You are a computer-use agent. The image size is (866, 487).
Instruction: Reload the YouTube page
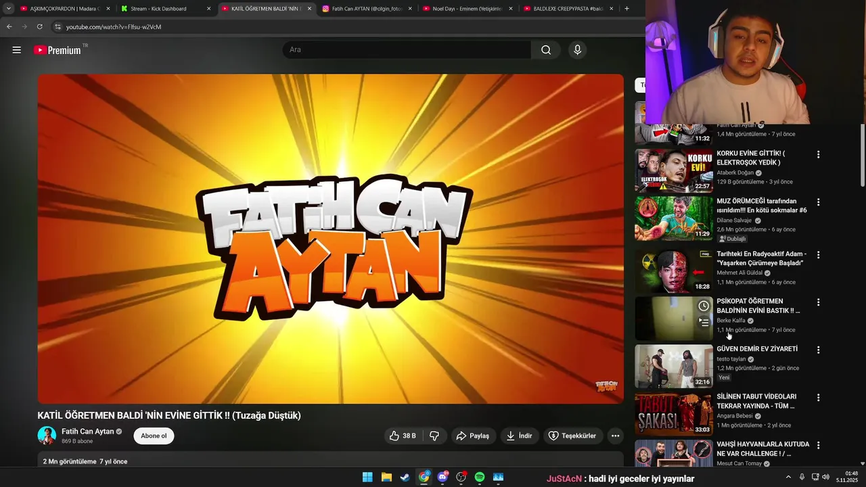click(x=39, y=26)
